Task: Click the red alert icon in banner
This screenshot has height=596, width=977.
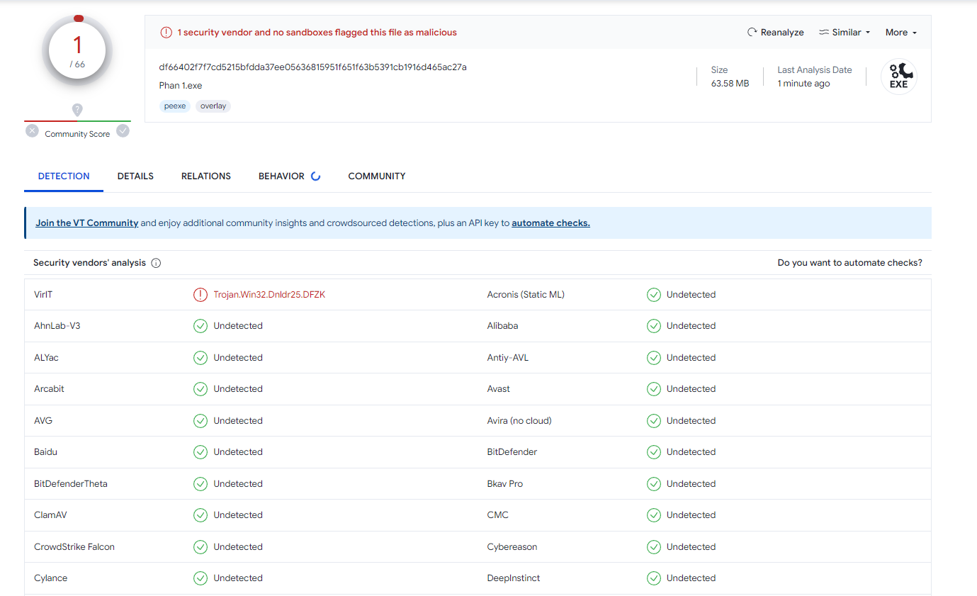Action: coord(166,33)
